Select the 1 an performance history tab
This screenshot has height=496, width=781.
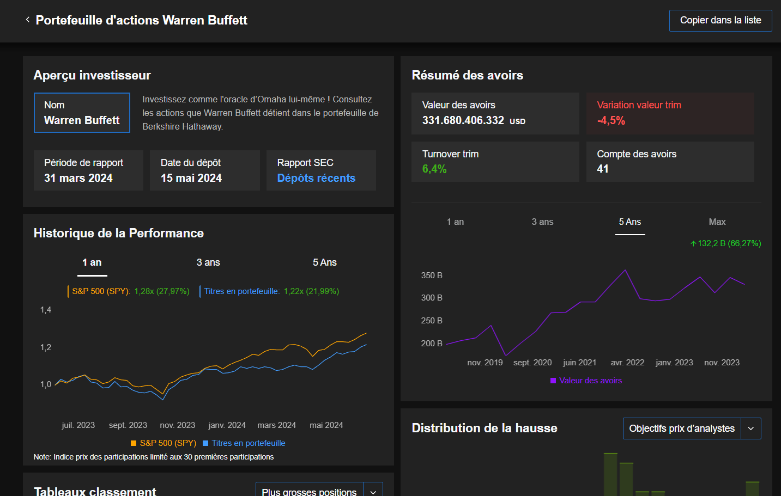(x=92, y=262)
